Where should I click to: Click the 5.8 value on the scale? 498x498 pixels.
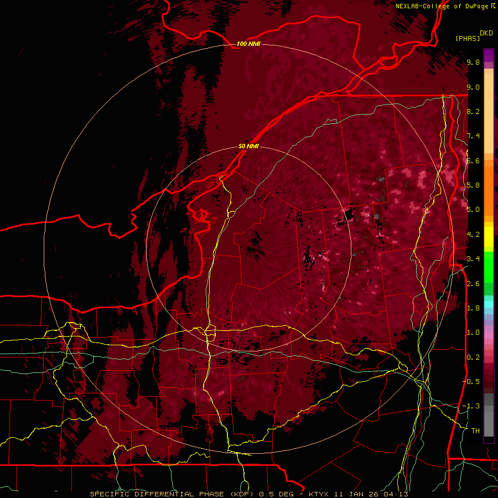[x=473, y=185]
